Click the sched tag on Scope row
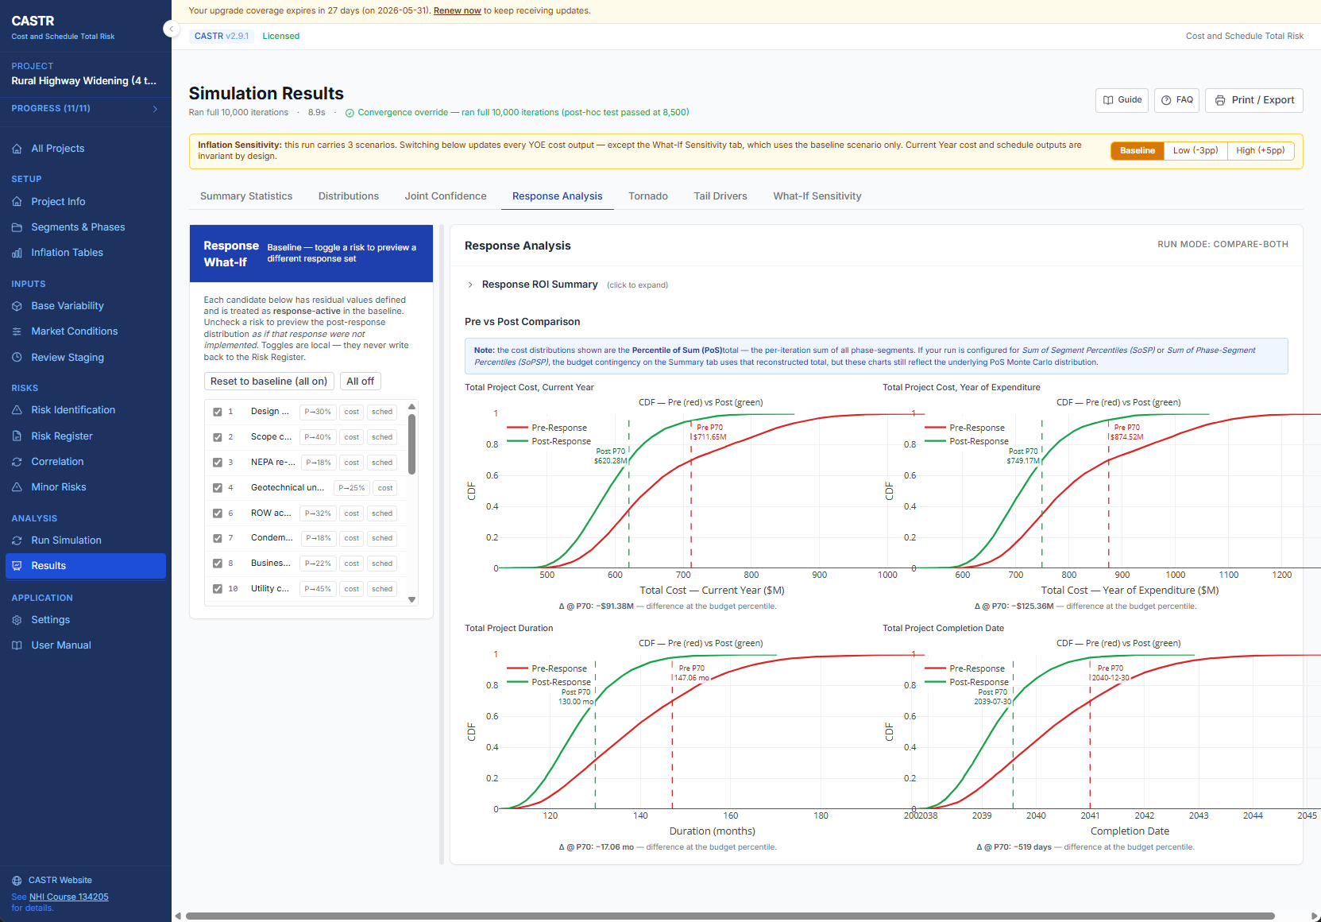Image resolution: width=1321 pixels, height=922 pixels. coord(382,437)
